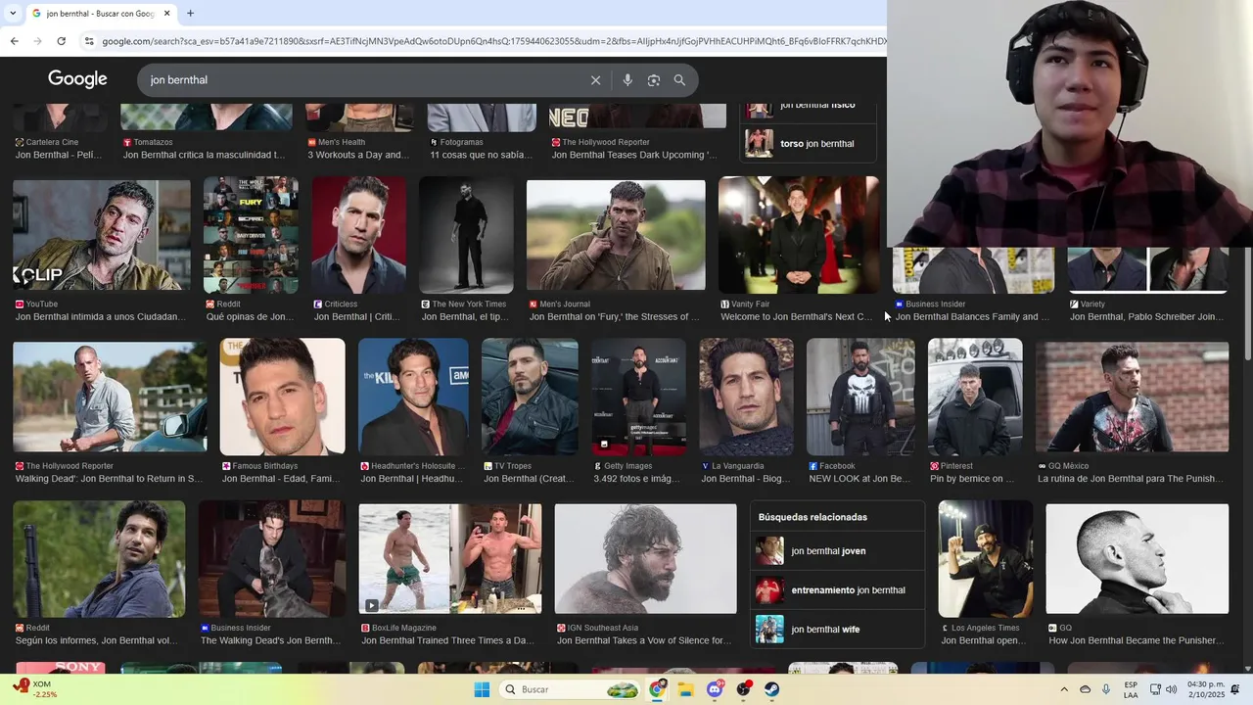Select related search jon bernthal wife
This screenshot has width=1253, height=705.
coord(837,630)
